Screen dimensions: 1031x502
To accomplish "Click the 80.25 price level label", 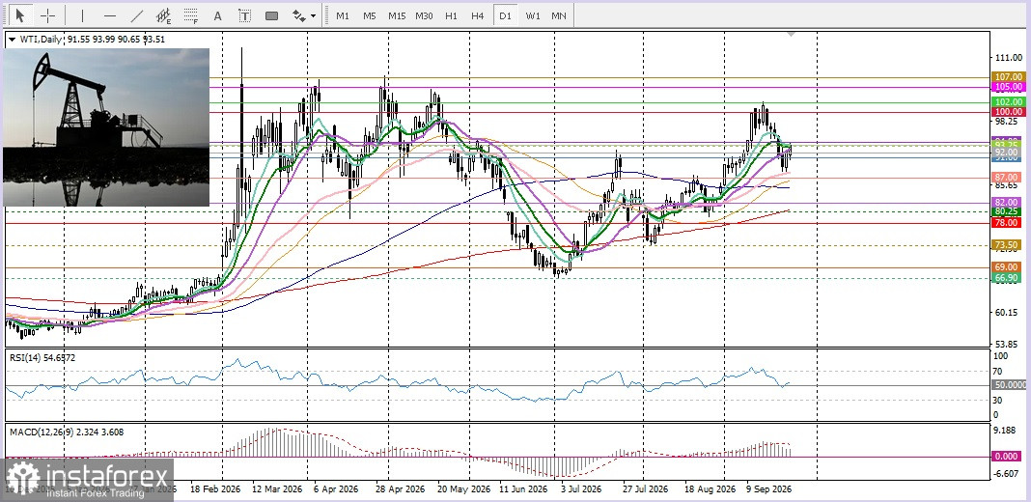I will tap(1008, 211).
